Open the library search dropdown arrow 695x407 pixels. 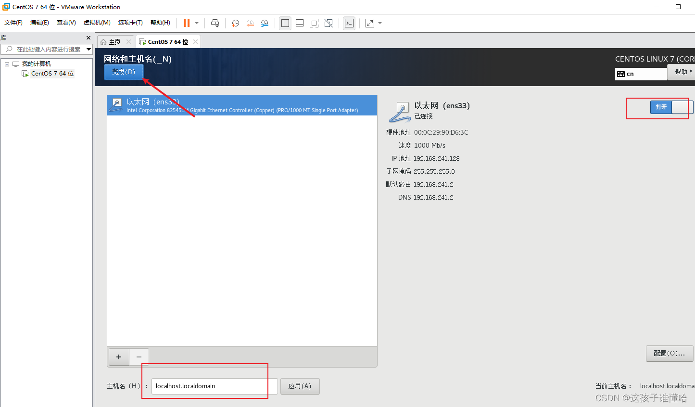pos(89,49)
